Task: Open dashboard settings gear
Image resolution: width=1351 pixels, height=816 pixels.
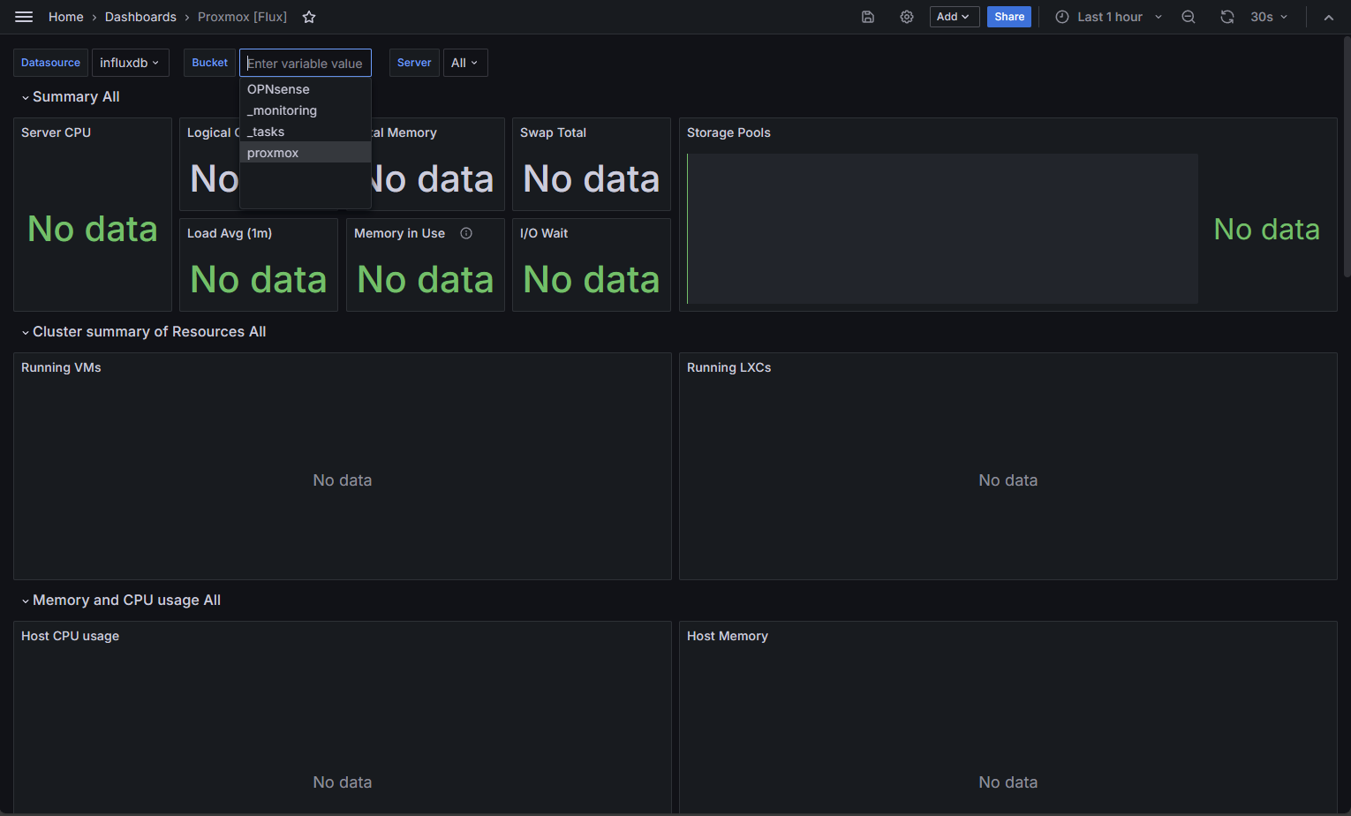Action: coord(907,17)
